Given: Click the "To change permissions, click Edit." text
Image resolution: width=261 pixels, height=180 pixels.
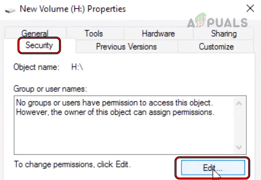Looking at the screenshot, I should (x=72, y=164).
